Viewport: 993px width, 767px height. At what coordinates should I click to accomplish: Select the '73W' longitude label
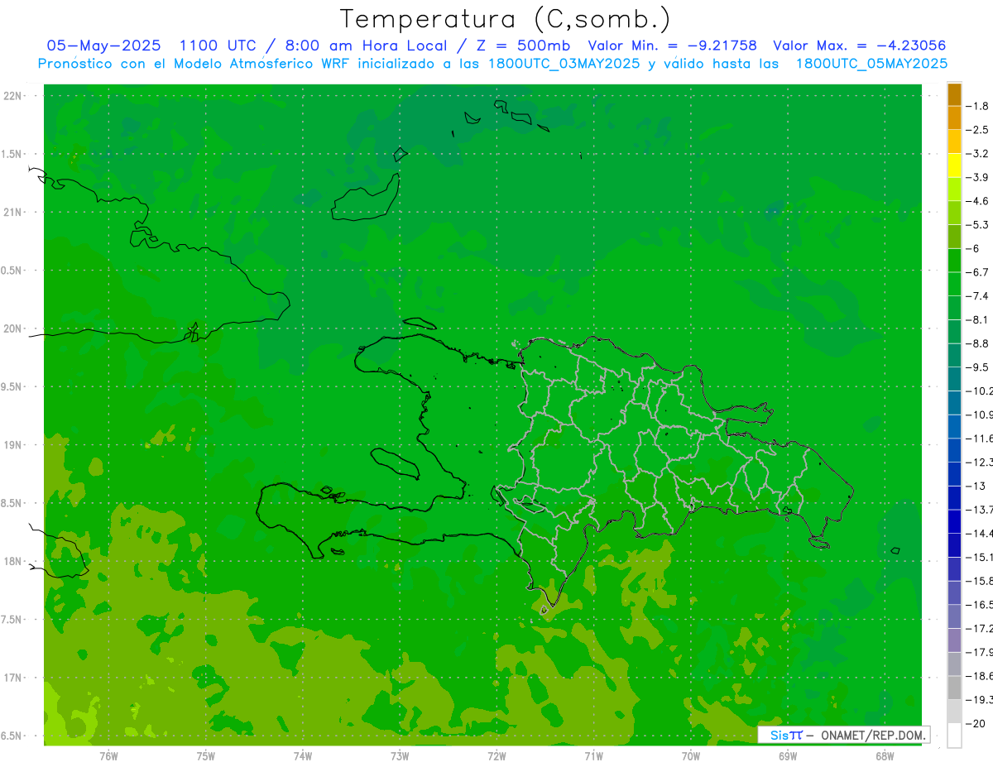(400, 757)
